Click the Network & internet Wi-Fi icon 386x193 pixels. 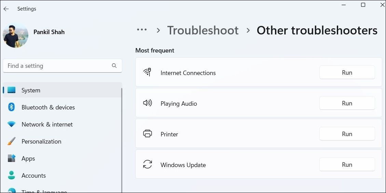[12, 124]
